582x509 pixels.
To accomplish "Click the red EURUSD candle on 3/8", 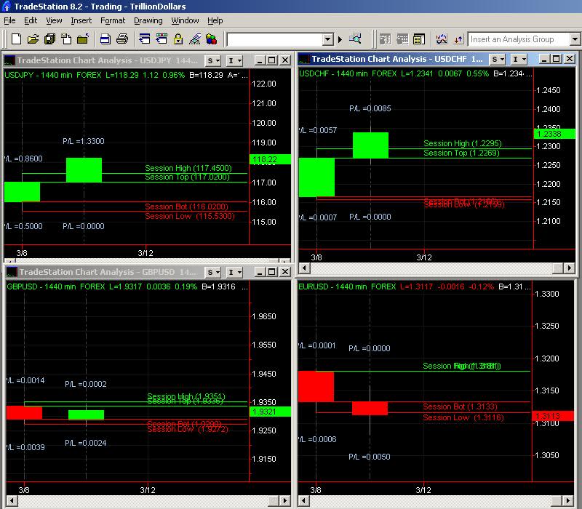I will tap(316, 386).
